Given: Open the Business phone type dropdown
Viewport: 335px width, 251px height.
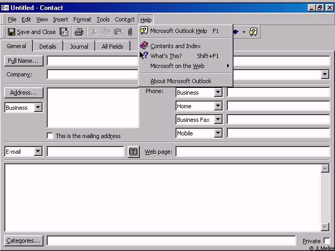Looking at the screenshot, I should click(x=218, y=92).
